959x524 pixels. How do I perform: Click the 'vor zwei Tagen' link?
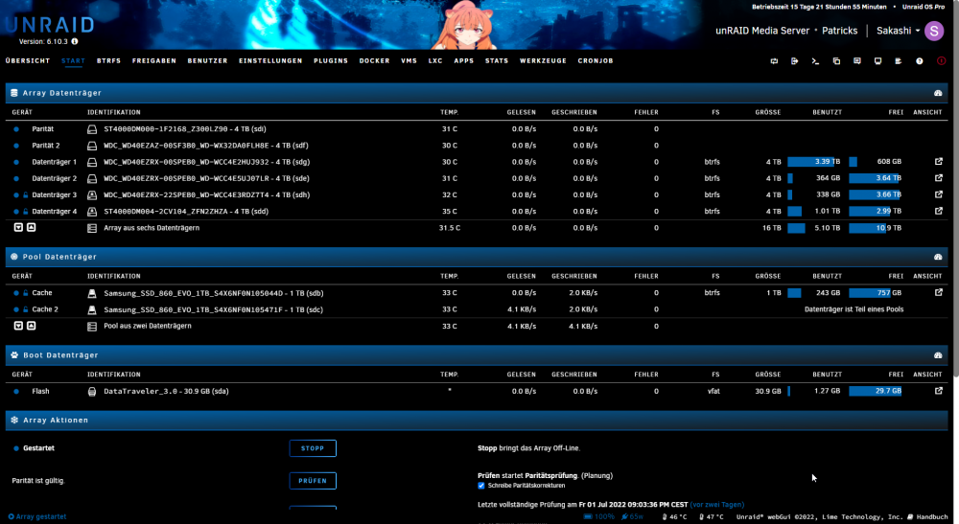click(716, 505)
